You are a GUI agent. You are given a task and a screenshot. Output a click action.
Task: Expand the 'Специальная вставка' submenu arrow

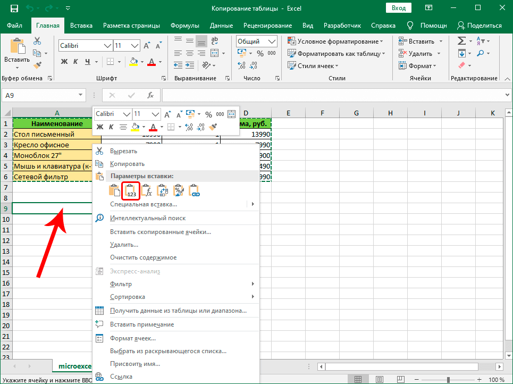tap(253, 204)
